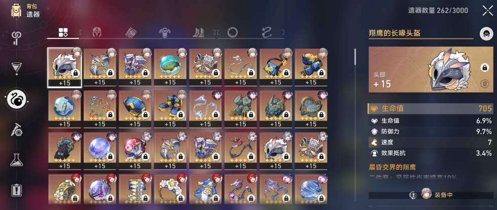Open the missions clipboard sidebar category

tap(16, 190)
